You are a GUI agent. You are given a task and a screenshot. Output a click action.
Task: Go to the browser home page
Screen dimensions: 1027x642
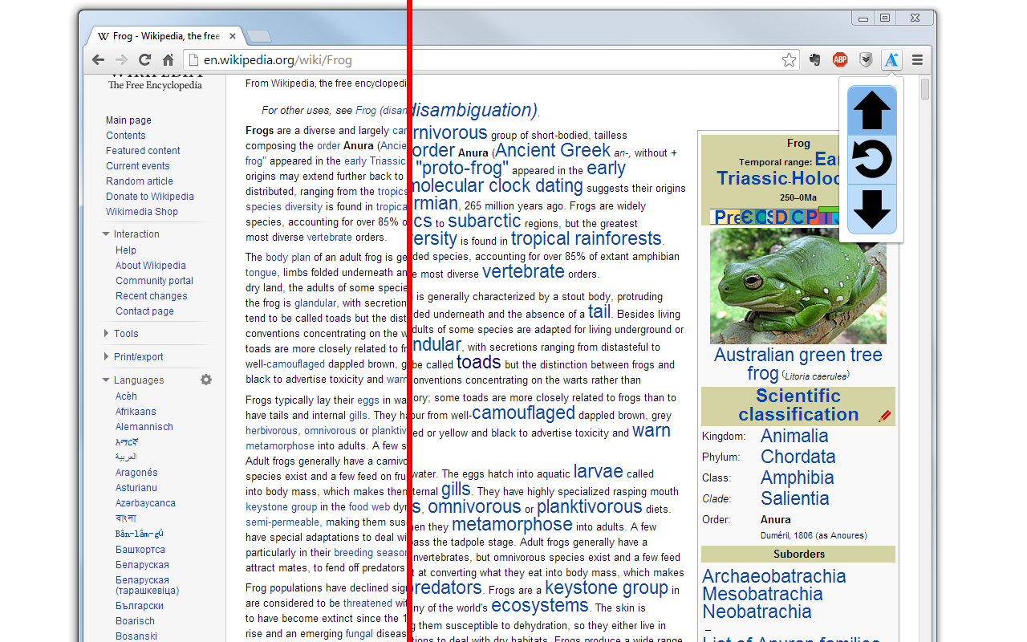(x=168, y=59)
